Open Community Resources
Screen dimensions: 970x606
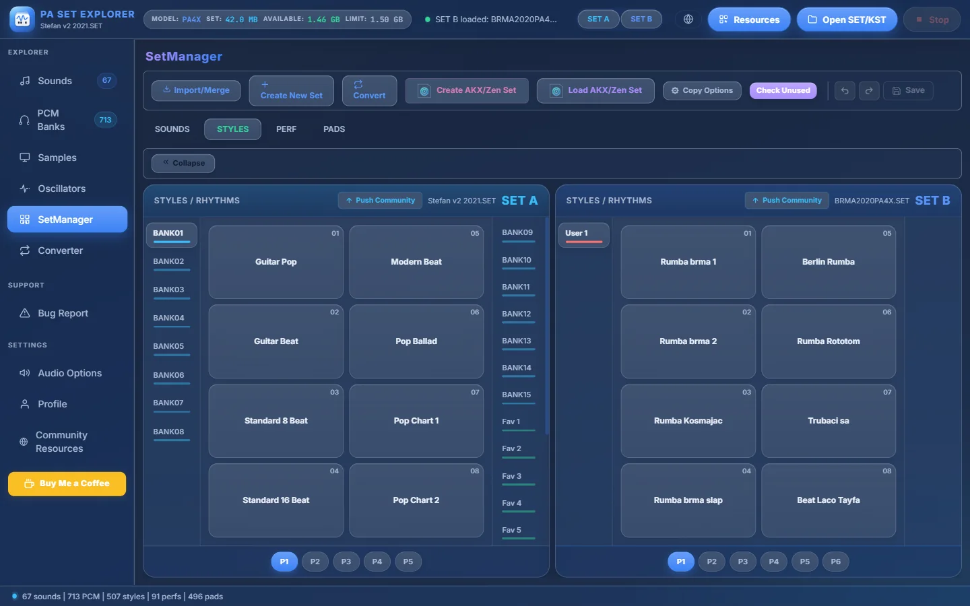[67, 442]
